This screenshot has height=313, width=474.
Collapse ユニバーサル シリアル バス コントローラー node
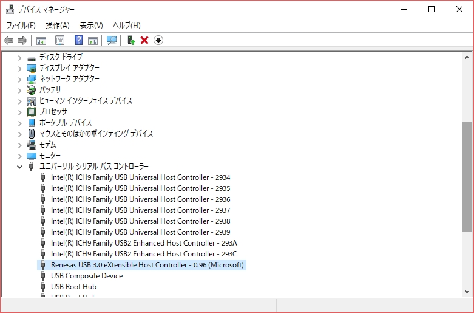tap(19, 167)
